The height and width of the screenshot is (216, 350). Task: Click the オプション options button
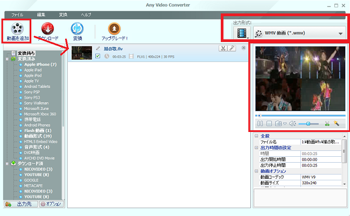coord(51,204)
